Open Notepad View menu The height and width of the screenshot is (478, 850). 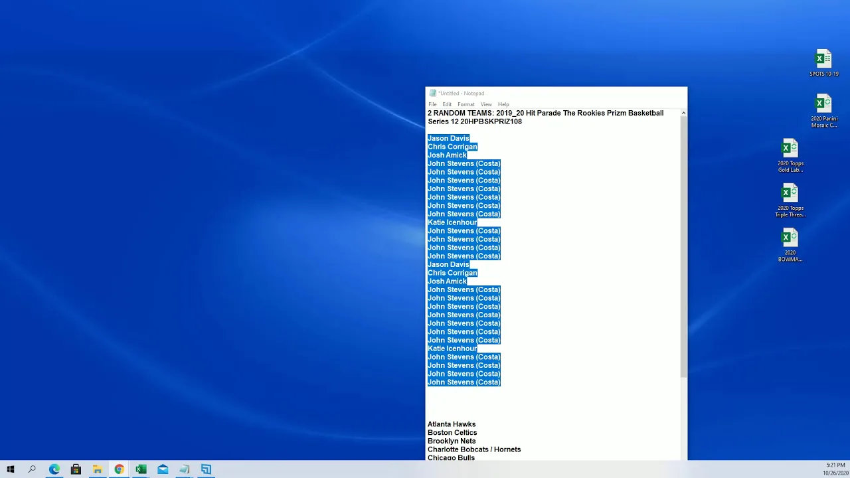click(x=486, y=104)
